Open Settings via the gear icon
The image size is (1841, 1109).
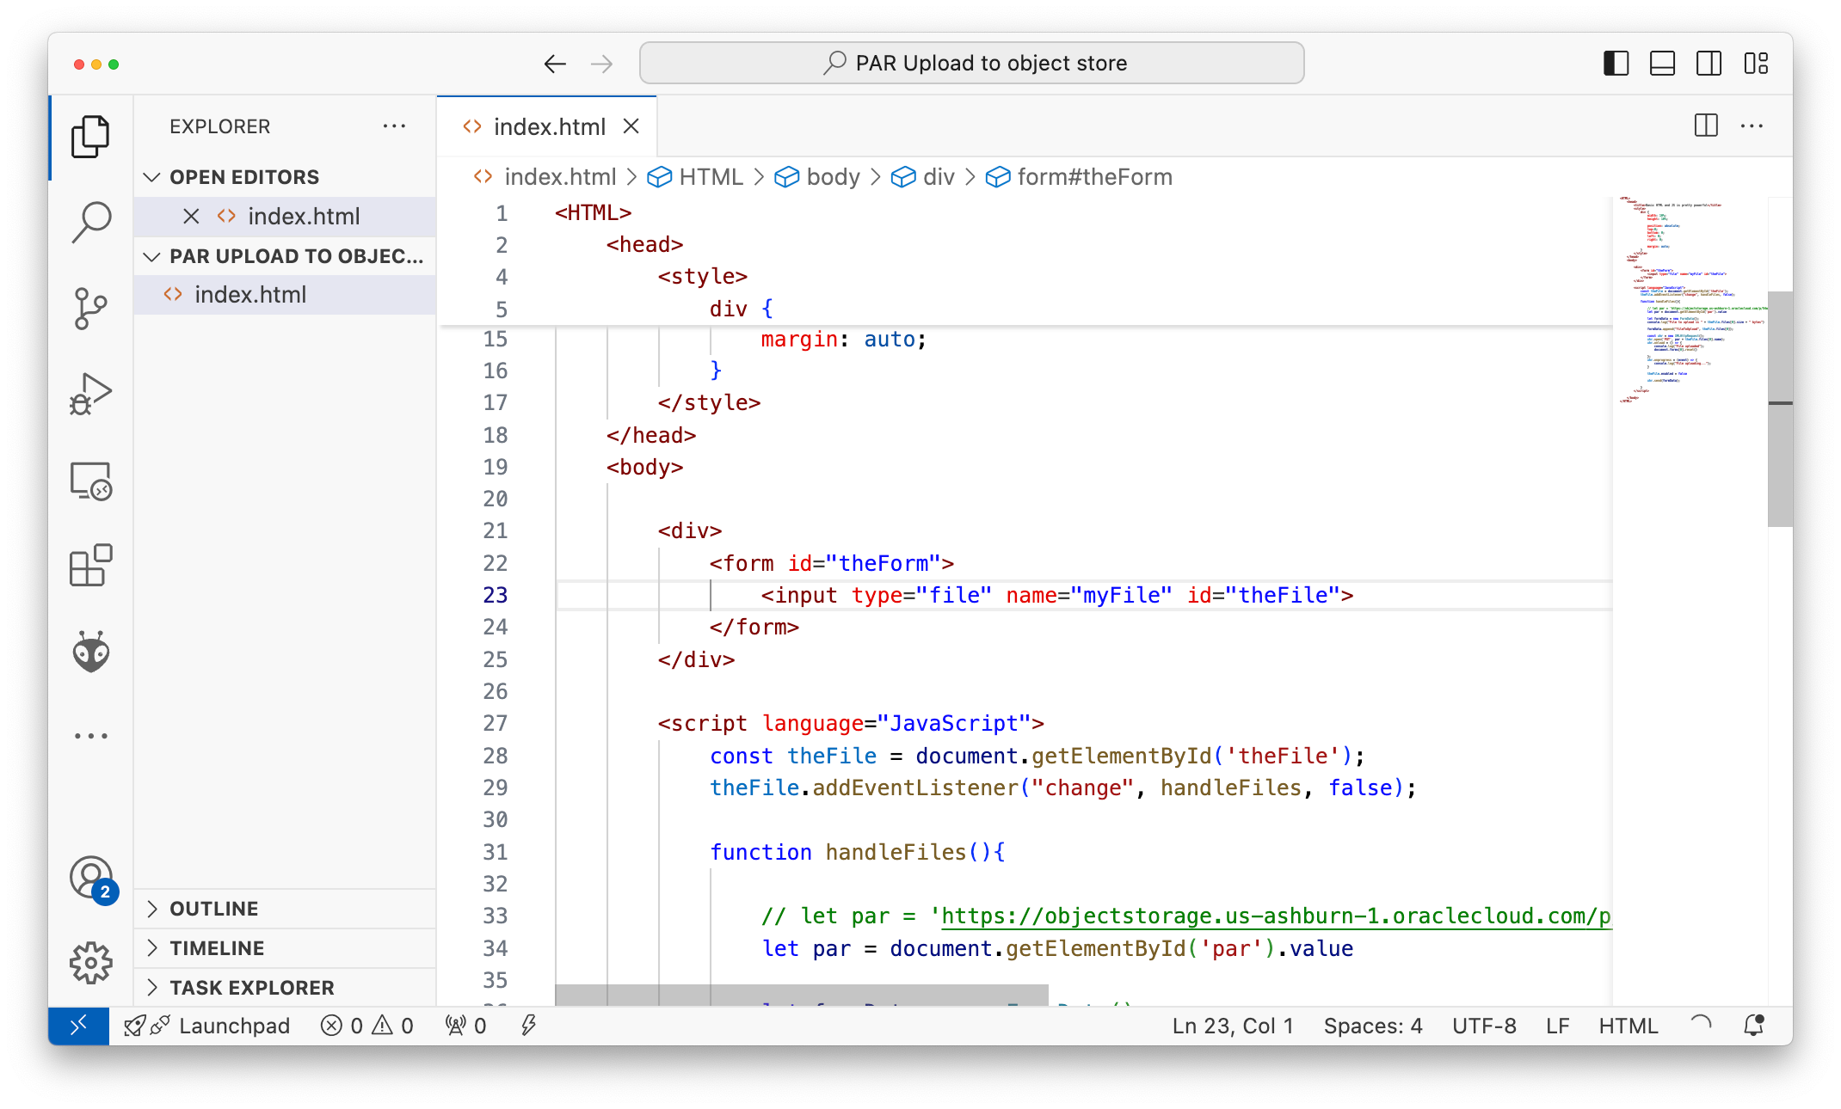tap(90, 963)
